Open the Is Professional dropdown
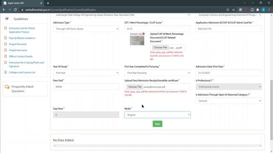The height and width of the screenshot is (153, 273). click(229, 87)
